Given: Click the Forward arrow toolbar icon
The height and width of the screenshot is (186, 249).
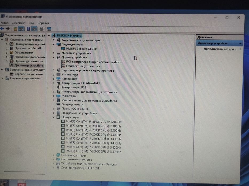Looking at the screenshot, I should (x=7, y=29).
